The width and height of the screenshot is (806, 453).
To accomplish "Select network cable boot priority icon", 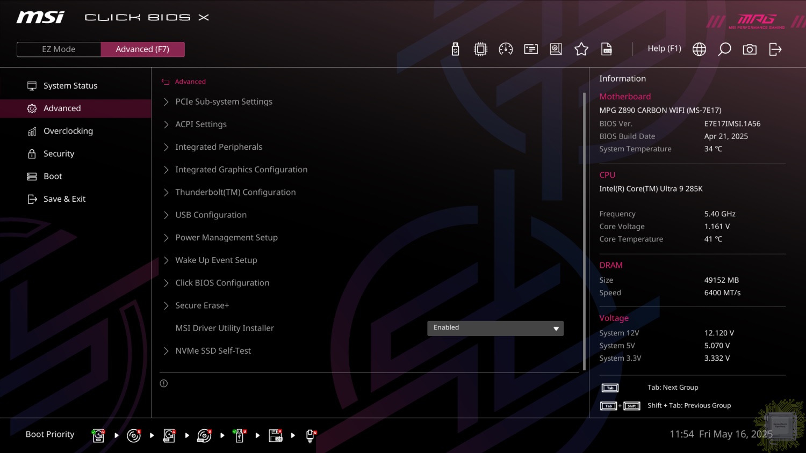I will coord(311,435).
